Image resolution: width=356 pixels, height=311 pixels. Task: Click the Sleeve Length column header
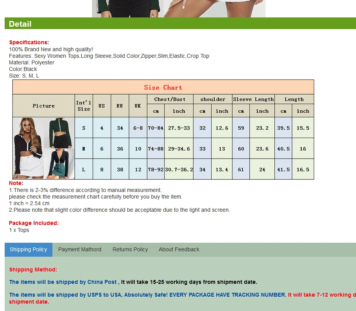[x=254, y=99]
